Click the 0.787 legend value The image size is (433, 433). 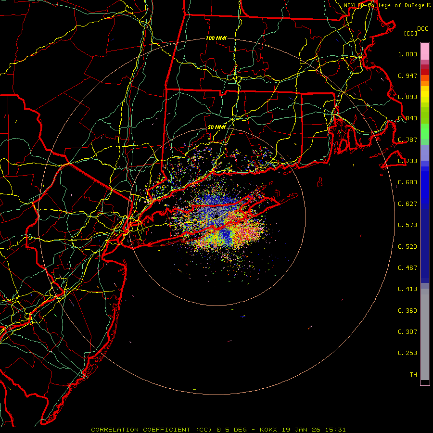408,140
